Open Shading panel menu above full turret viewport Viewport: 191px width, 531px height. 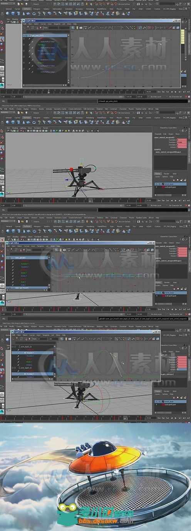click(x=15, y=127)
